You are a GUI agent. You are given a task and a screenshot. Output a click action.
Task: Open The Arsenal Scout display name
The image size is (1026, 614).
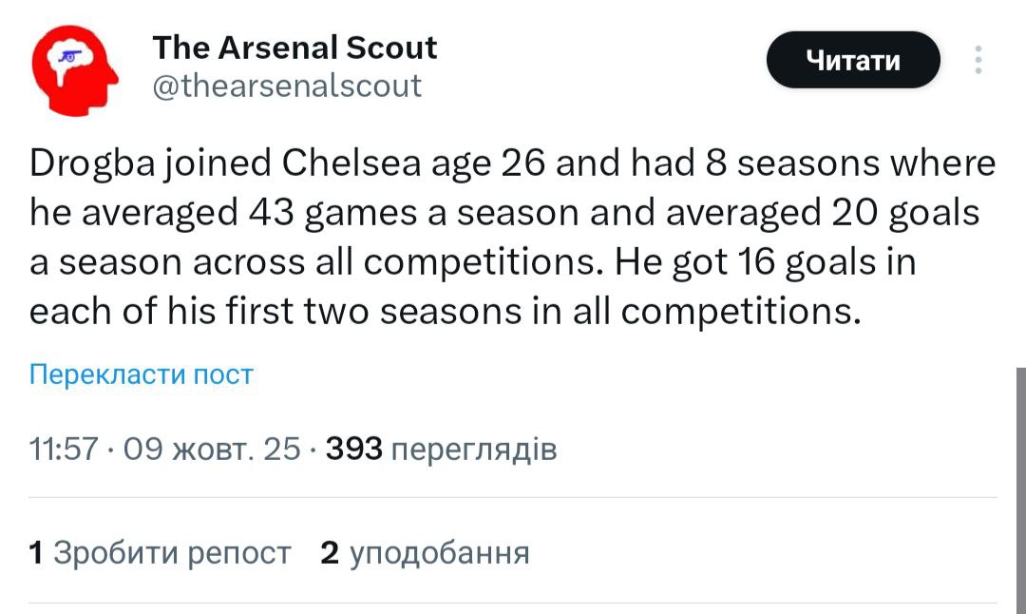tap(294, 48)
